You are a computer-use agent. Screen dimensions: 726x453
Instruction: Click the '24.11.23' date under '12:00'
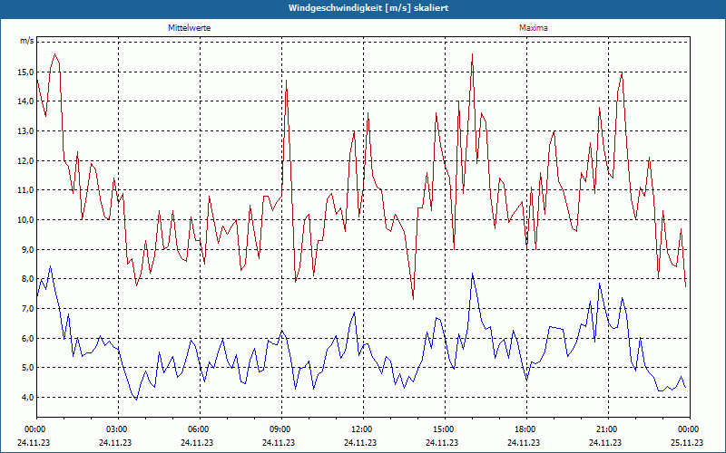coord(360,442)
